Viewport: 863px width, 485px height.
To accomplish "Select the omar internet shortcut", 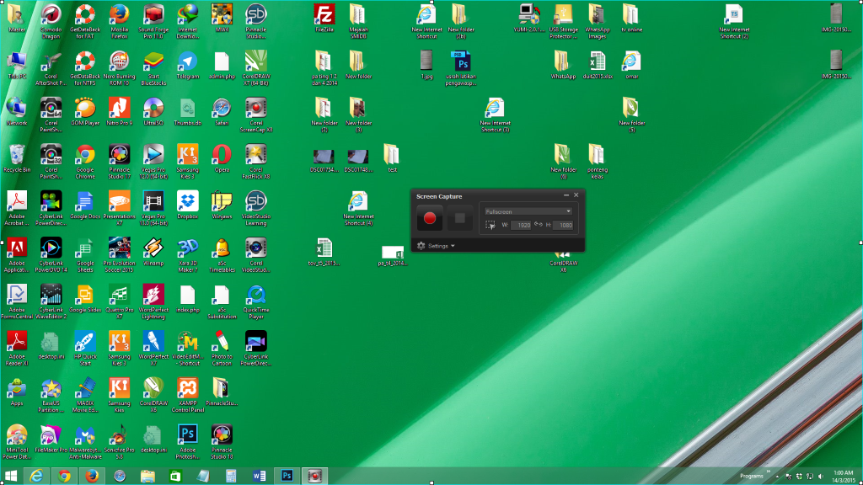I will coord(631,66).
